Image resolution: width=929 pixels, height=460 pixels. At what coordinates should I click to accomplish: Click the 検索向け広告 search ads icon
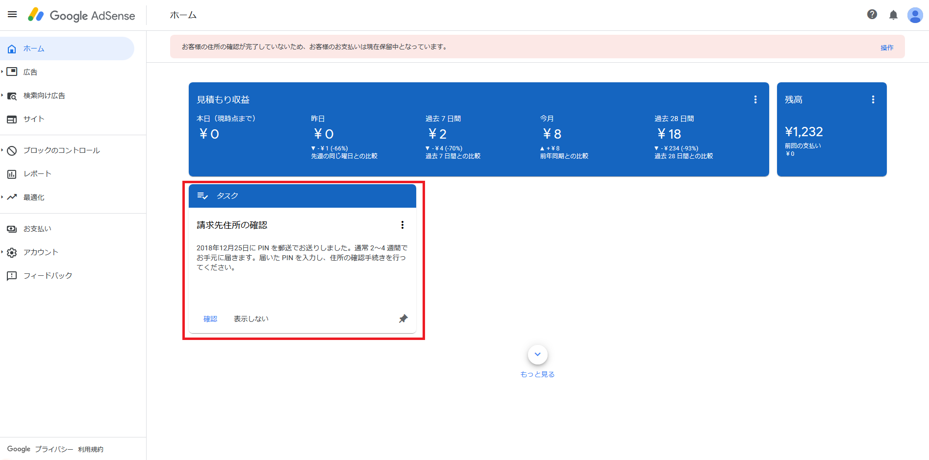[12, 96]
